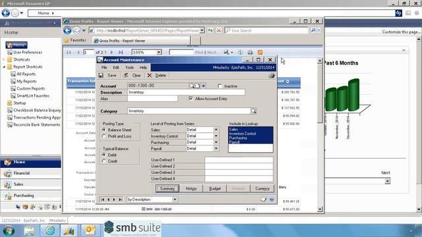Image resolution: width=422 pixels, height=237 pixels.
Task: Click the note icon at bottom of Account Maintenance
Action: point(263,199)
